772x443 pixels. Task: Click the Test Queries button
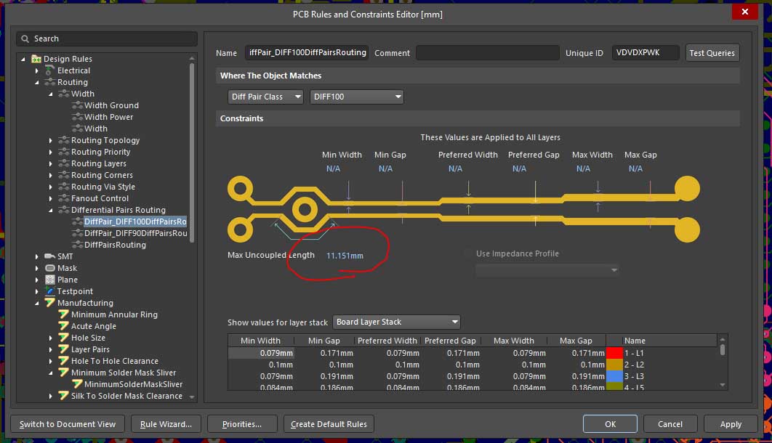point(712,53)
